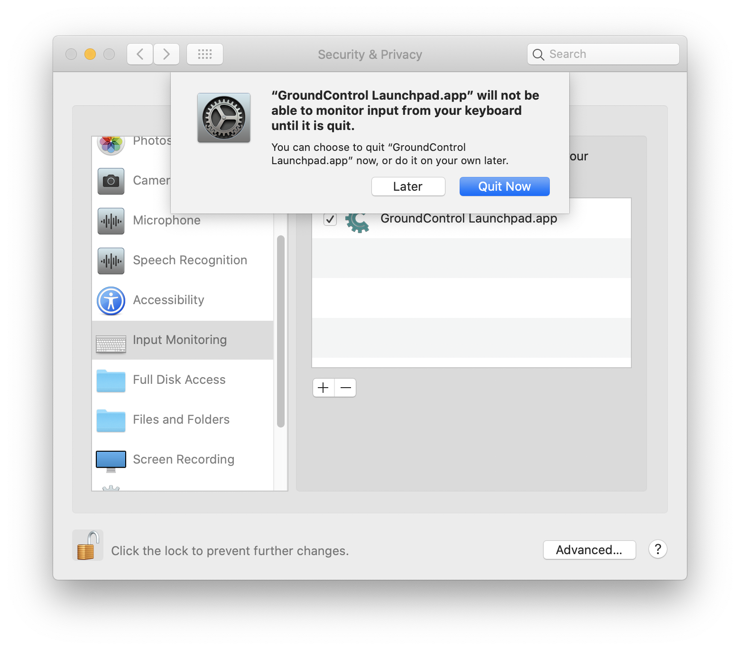740x650 pixels.
Task: Select the Camera icon in the privacy list
Action: pyautogui.click(x=111, y=181)
